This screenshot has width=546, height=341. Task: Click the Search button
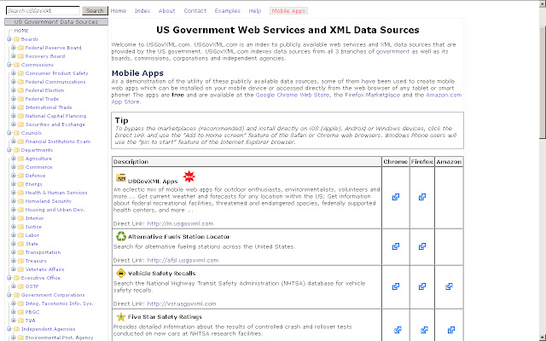95,11
